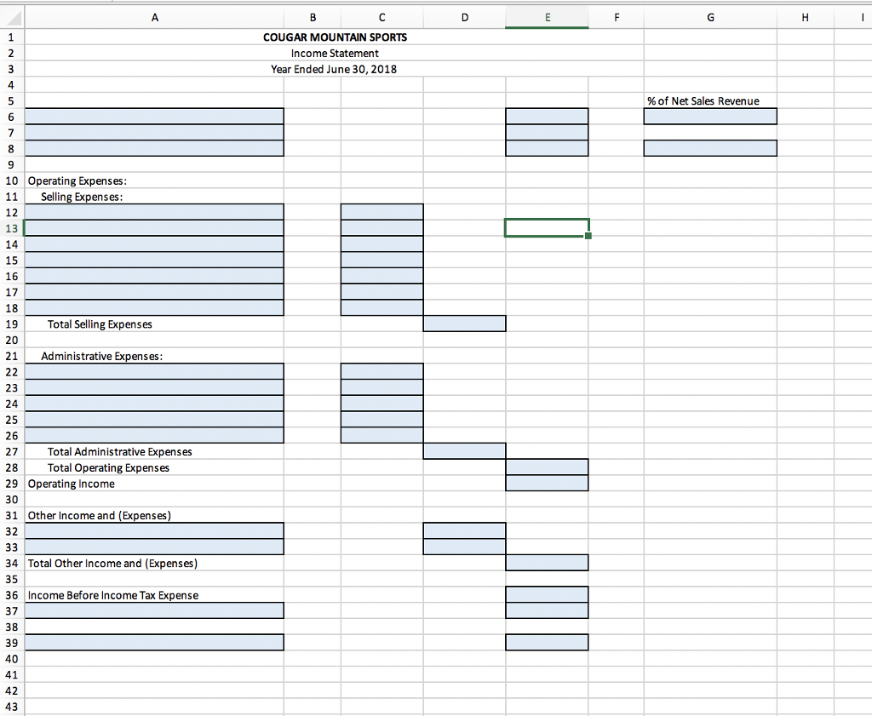
Task: Select shaded input cell A6
Action: point(155,116)
